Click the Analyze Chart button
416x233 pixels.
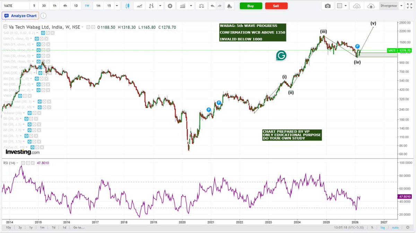coord(20,16)
